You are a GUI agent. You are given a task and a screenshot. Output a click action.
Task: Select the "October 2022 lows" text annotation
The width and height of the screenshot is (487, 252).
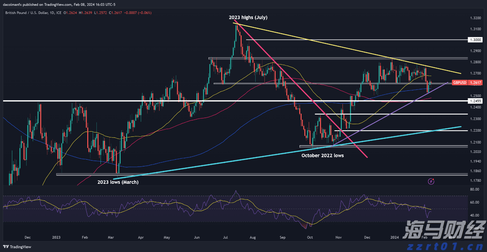322,155
